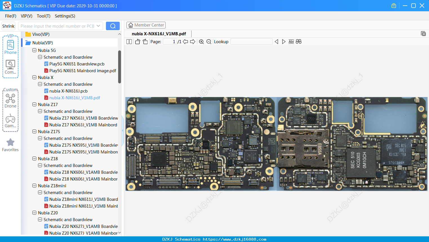429x242 pixels.
Task: Collapse the Nubia Z17S node
Action: (34, 131)
